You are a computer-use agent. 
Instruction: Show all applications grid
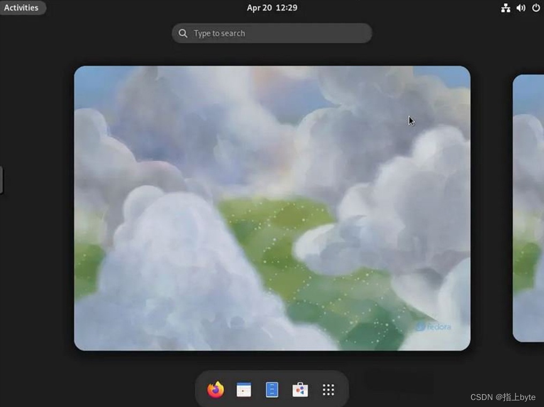click(x=328, y=390)
